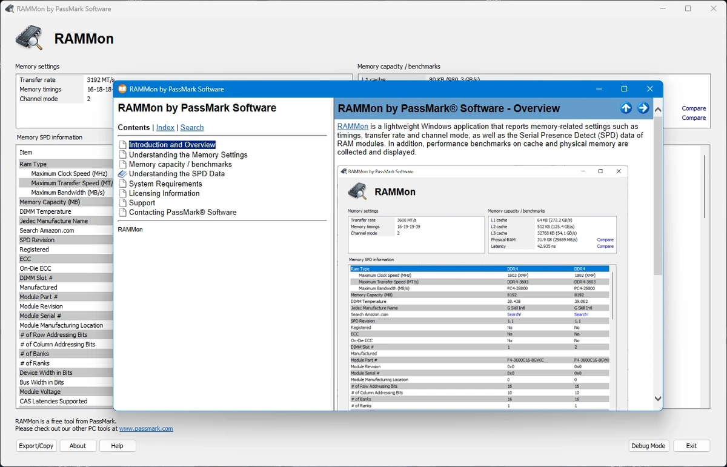This screenshot has height=467, width=727.
Task: Open Support help topic
Action: (142, 203)
